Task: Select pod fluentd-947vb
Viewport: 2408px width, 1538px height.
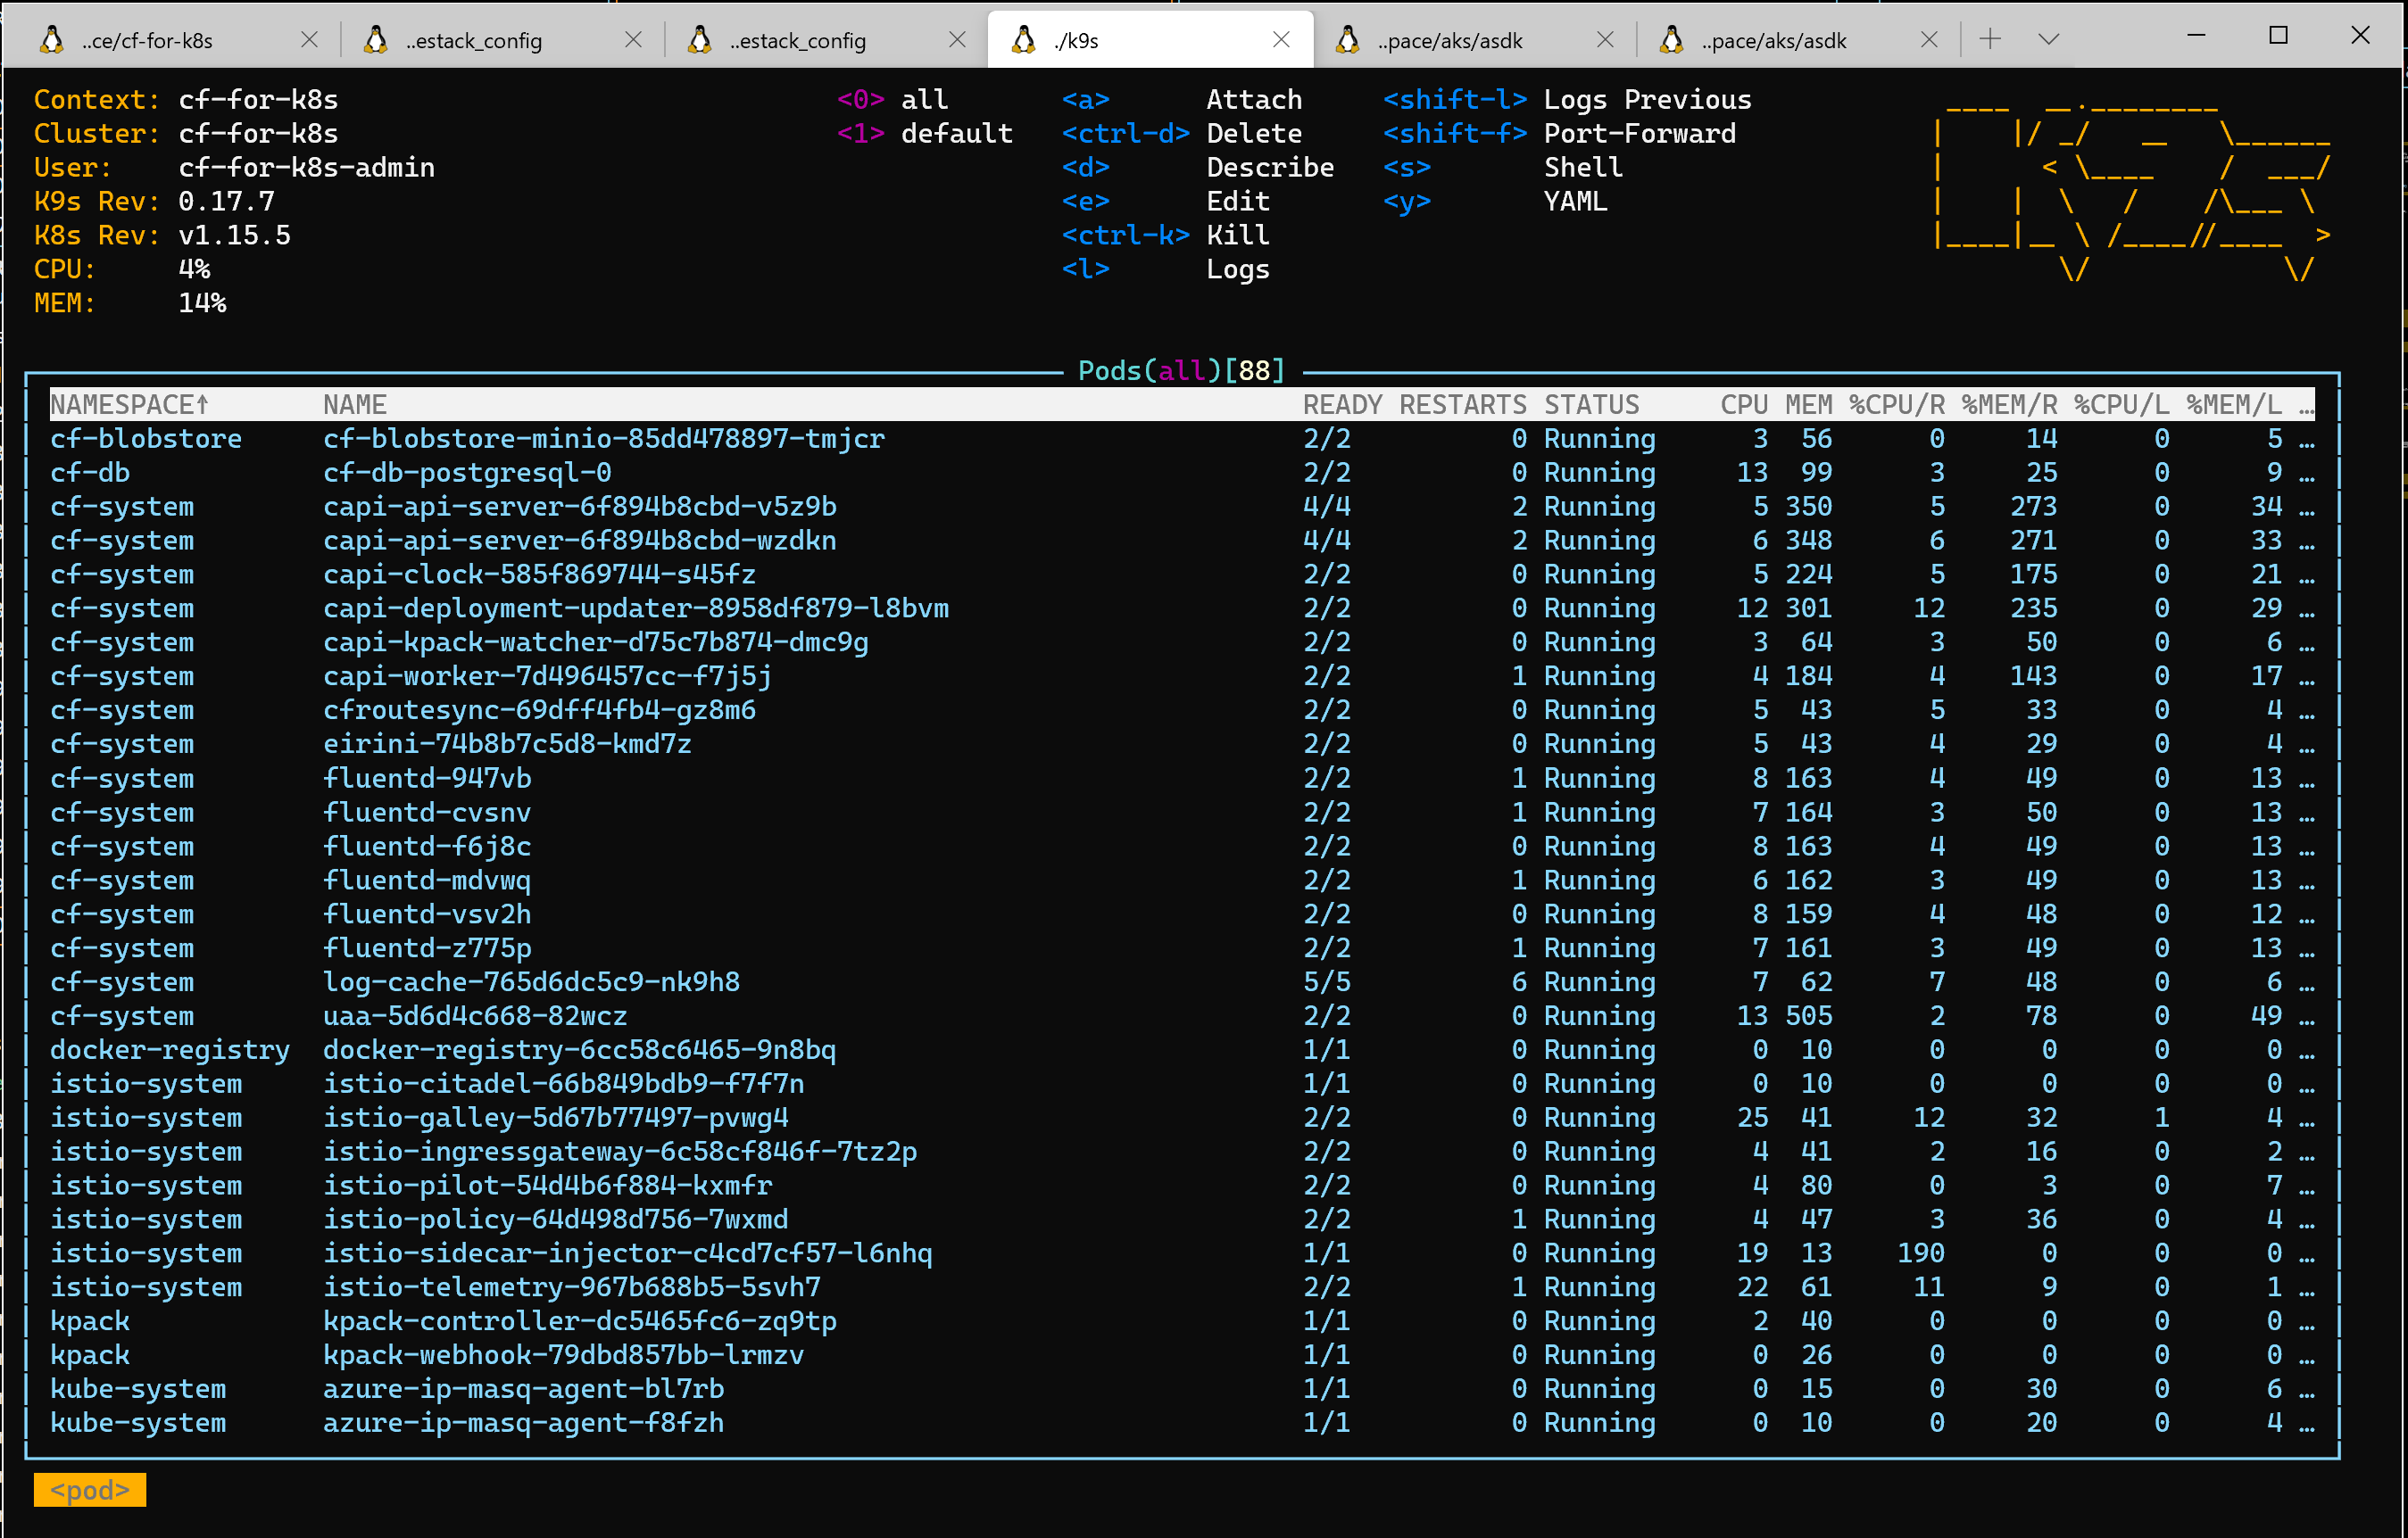Action: coord(1182,779)
